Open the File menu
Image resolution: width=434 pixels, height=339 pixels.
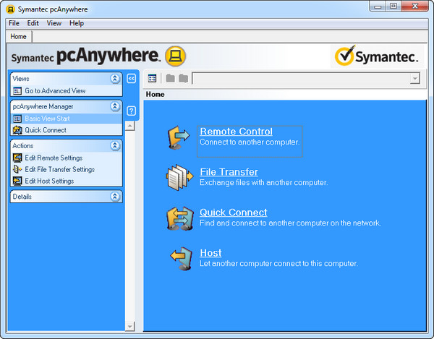click(14, 23)
